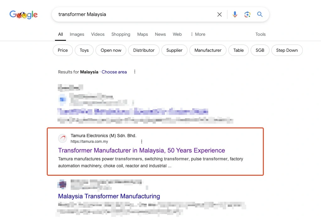Screen dimensions: 321x220
Task: Apply the Open now filter chip
Action: point(111,50)
